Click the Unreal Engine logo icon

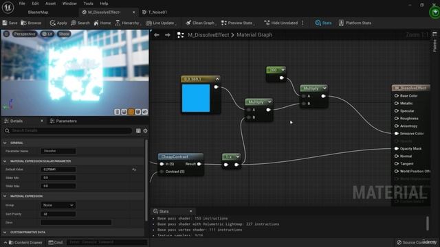click(8, 8)
